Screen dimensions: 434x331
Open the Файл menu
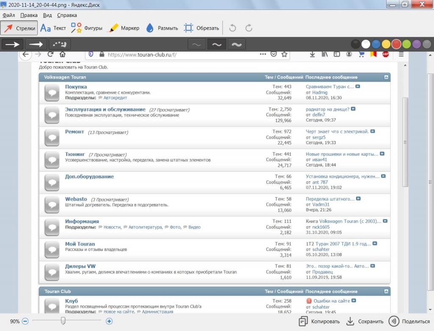pos(8,15)
